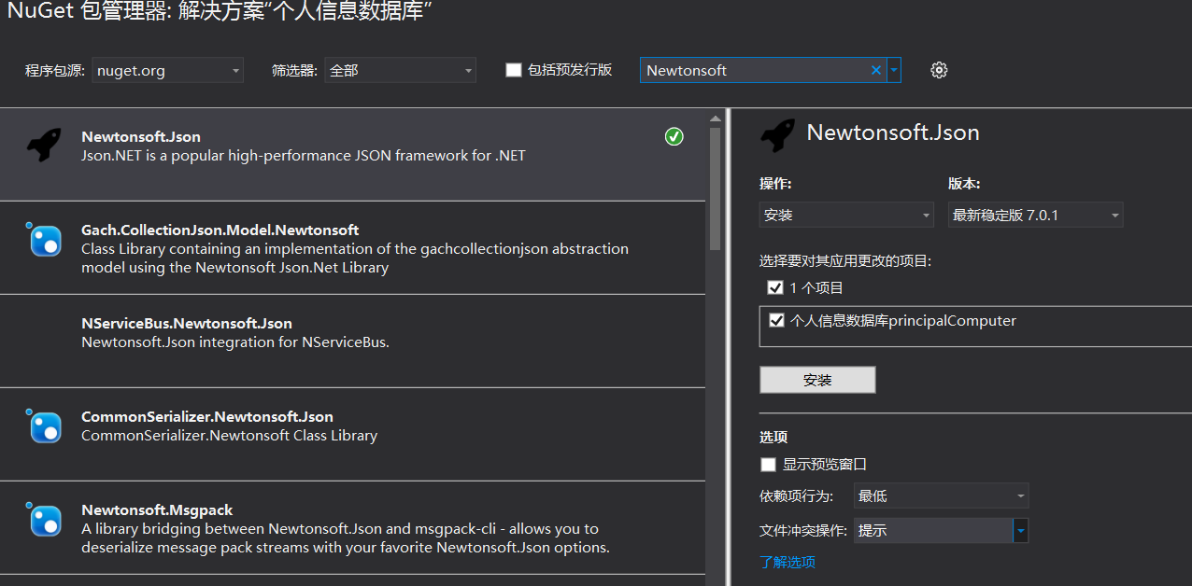Click 'Json.NET is a popular high-performance' description
This screenshot has width=1192, height=586.
point(304,155)
